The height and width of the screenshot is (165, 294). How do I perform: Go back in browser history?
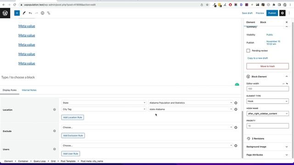coord(4,5)
